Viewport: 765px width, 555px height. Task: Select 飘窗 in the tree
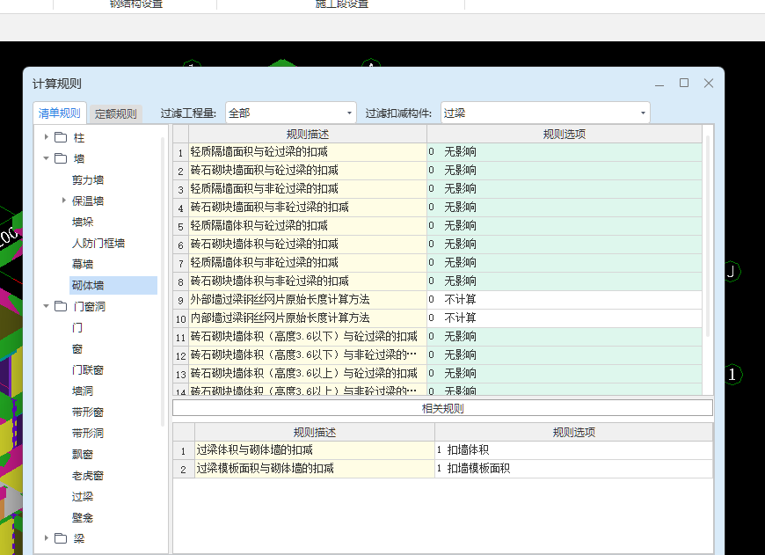(83, 454)
